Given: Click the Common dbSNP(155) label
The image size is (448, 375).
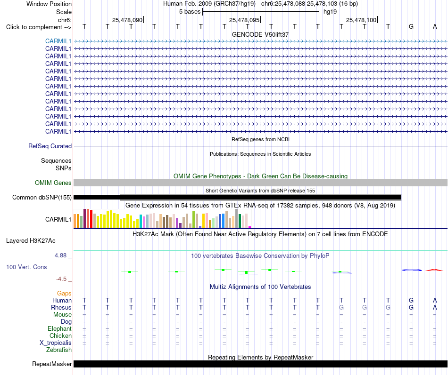Looking at the screenshot, I should click(x=42, y=197).
